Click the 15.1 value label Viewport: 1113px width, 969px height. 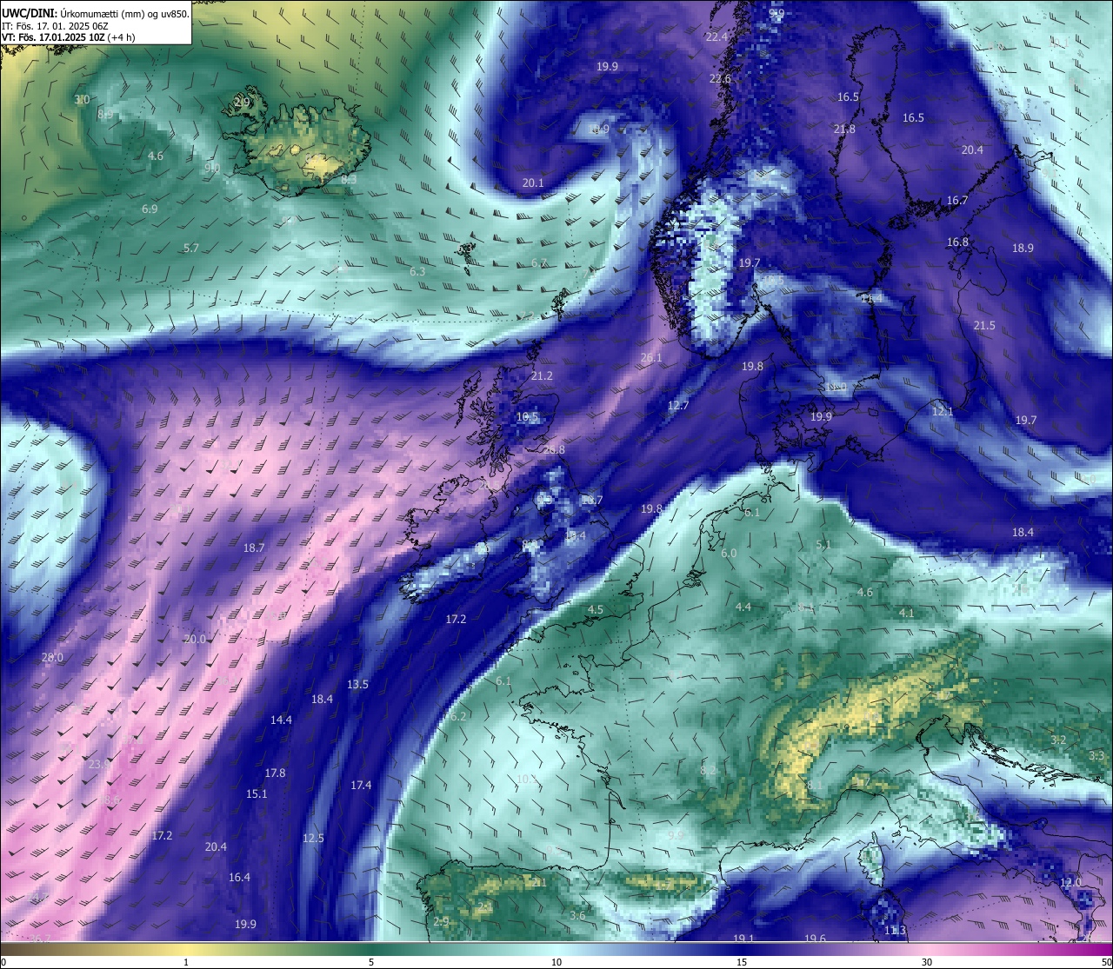click(257, 793)
